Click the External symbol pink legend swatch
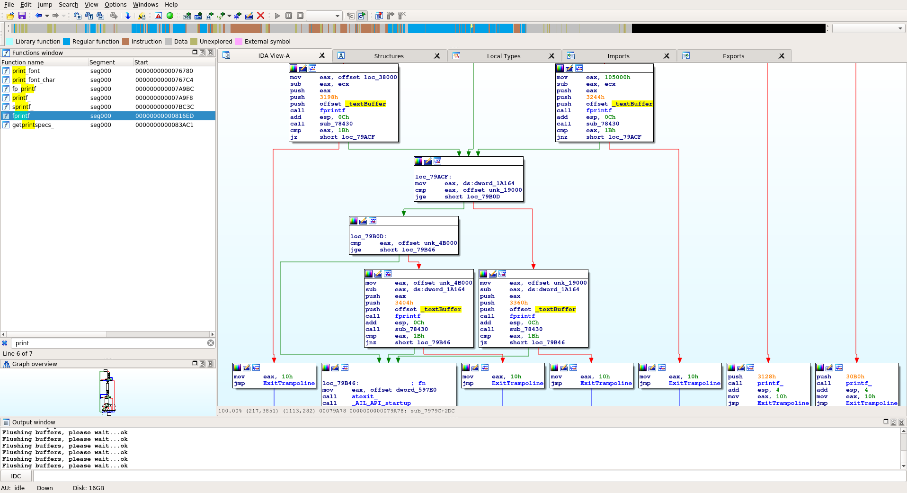Screen dimensions: 907x493 coord(239,41)
